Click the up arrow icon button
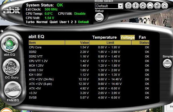Viewport: 173px width, 112px height. [136, 6]
